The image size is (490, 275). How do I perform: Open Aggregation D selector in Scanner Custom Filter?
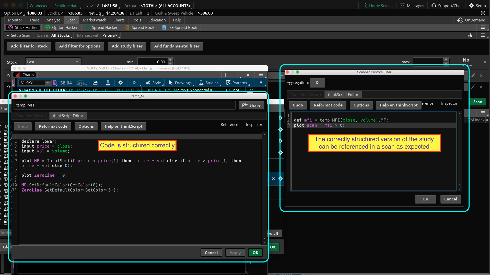[317, 82]
